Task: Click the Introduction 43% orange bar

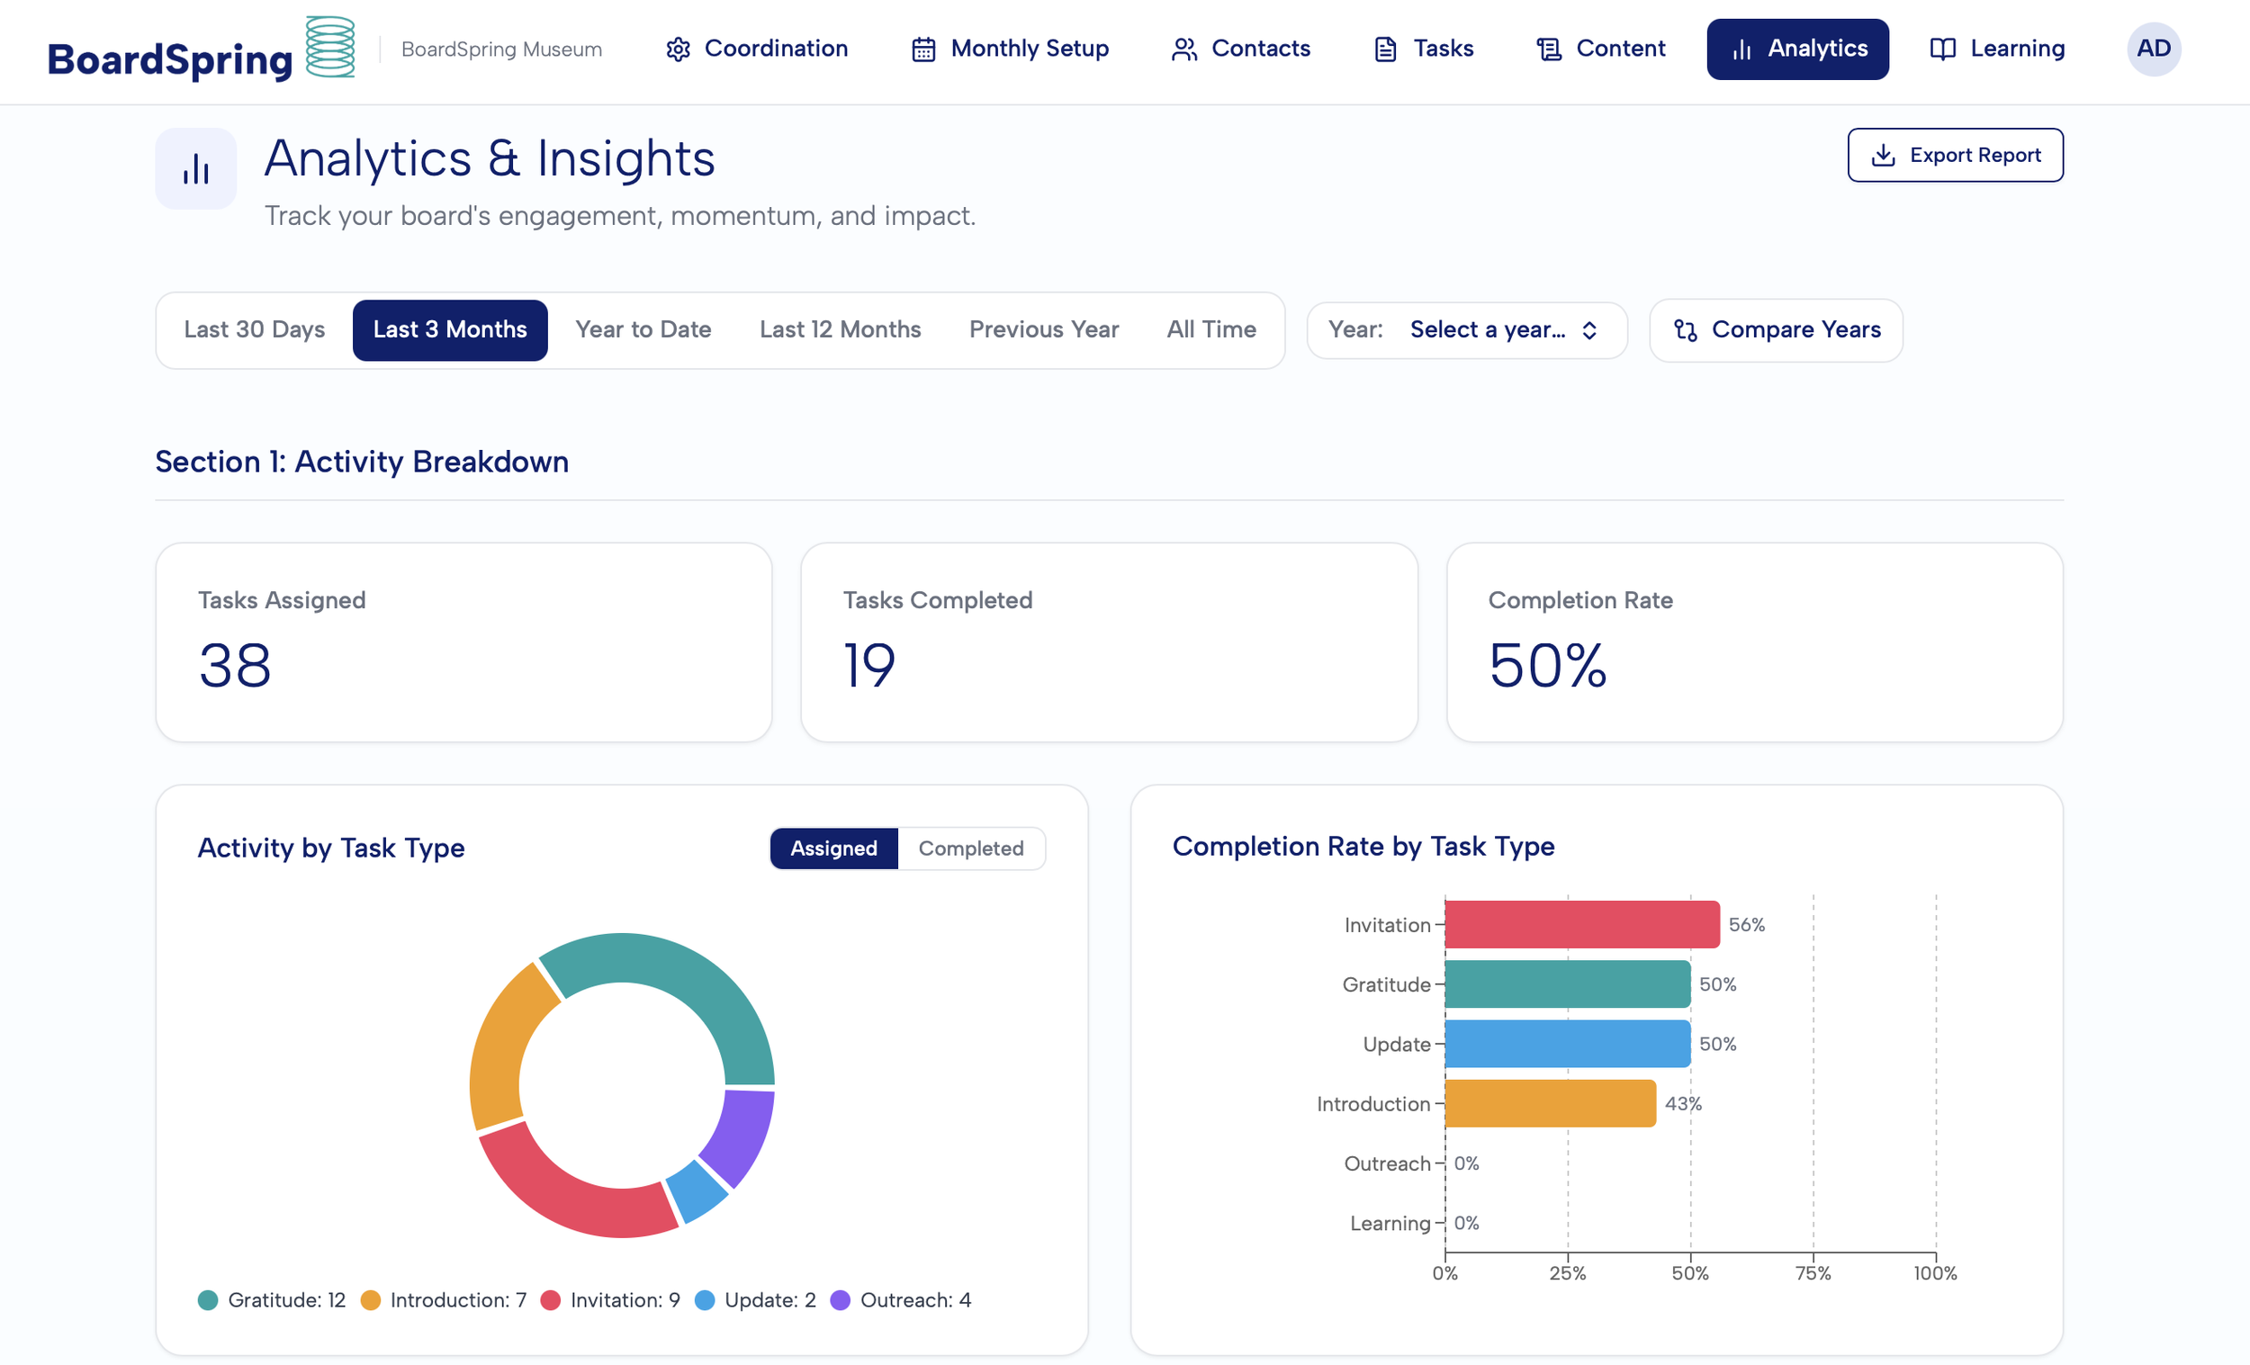Action: (1550, 1103)
